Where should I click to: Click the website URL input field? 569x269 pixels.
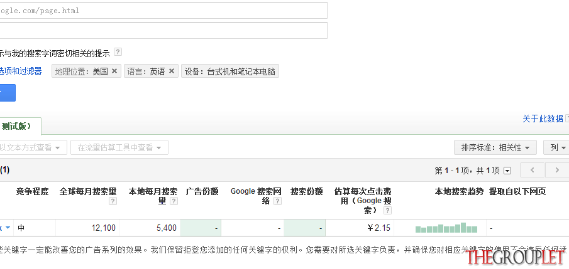coord(163,11)
